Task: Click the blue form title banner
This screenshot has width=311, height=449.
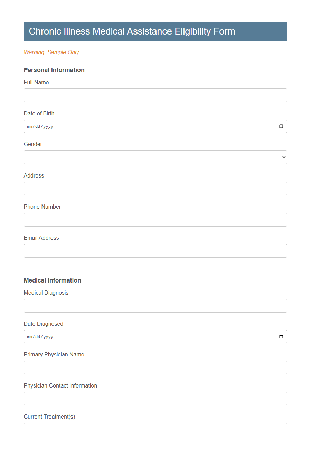Action: click(x=155, y=31)
